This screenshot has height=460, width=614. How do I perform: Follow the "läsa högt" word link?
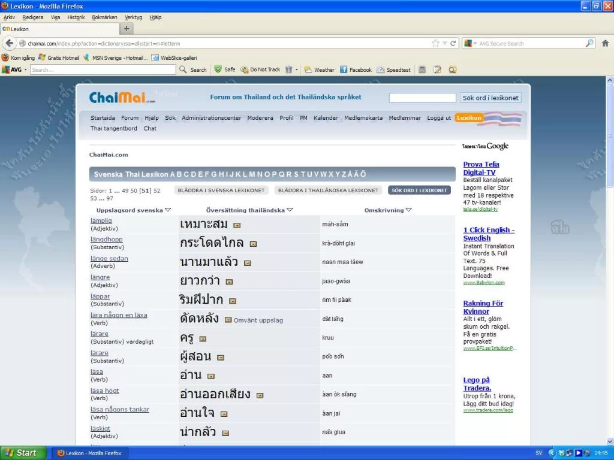point(105,391)
